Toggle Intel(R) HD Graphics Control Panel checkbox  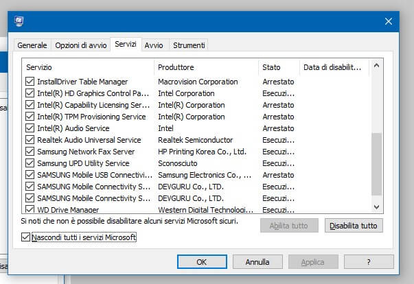coord(30,93)
